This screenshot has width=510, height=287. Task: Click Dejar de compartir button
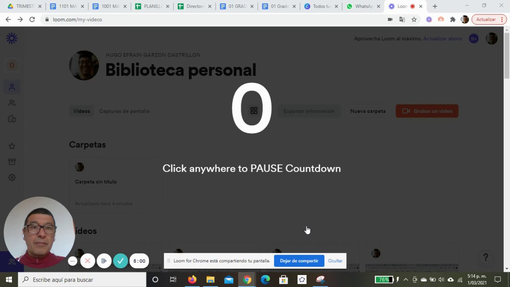coord(299,261)
